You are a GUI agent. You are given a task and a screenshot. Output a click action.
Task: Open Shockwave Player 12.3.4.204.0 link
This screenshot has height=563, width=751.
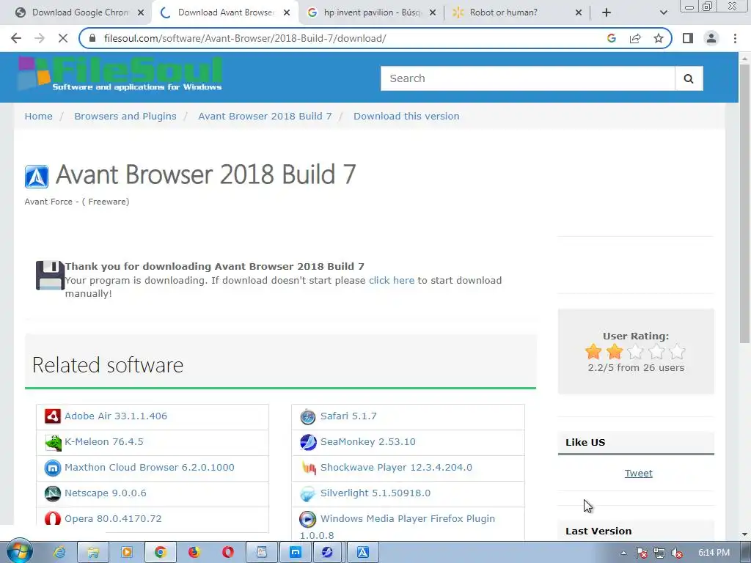396,467
